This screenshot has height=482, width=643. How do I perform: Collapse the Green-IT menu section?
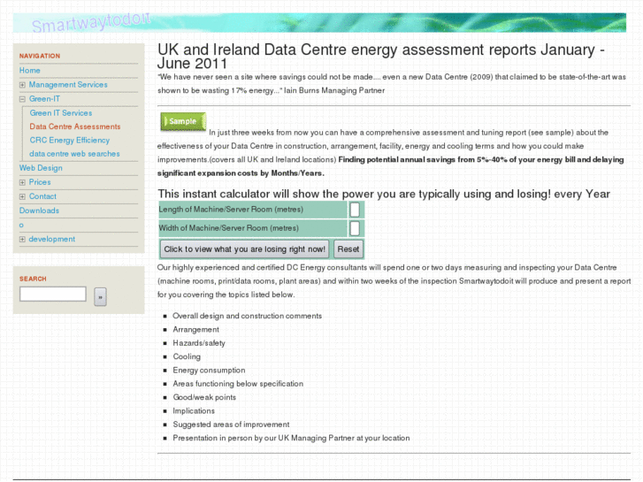22,99
